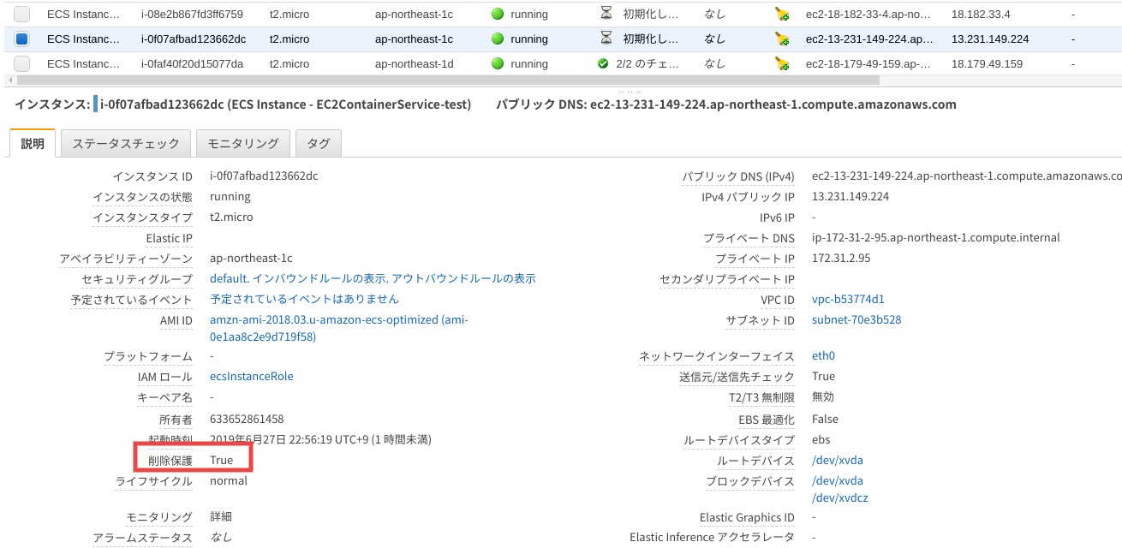Click hourglass initializing icon for i-08e2b867fd3ff6759

[606, 14]
